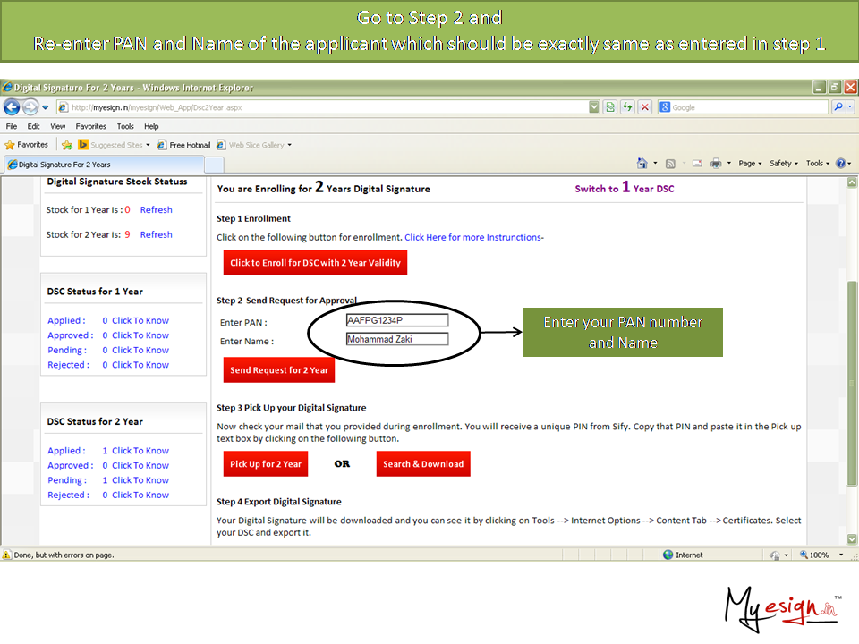The width and height of the screenshot is (859, 644).
Task: Click the page error warning icon in status bar
Action: (7, 555)
